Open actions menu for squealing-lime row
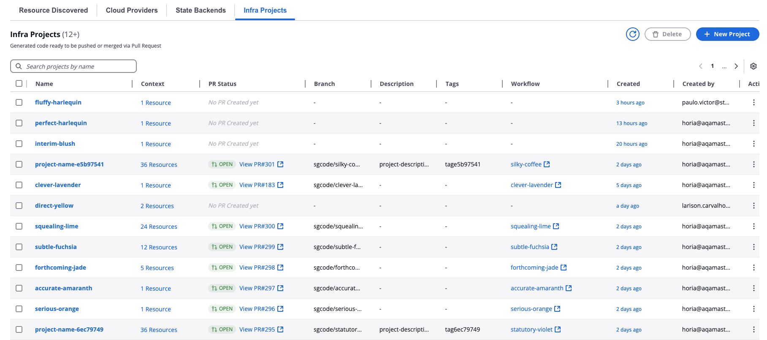Screen dimensions: 767x340 754,226
